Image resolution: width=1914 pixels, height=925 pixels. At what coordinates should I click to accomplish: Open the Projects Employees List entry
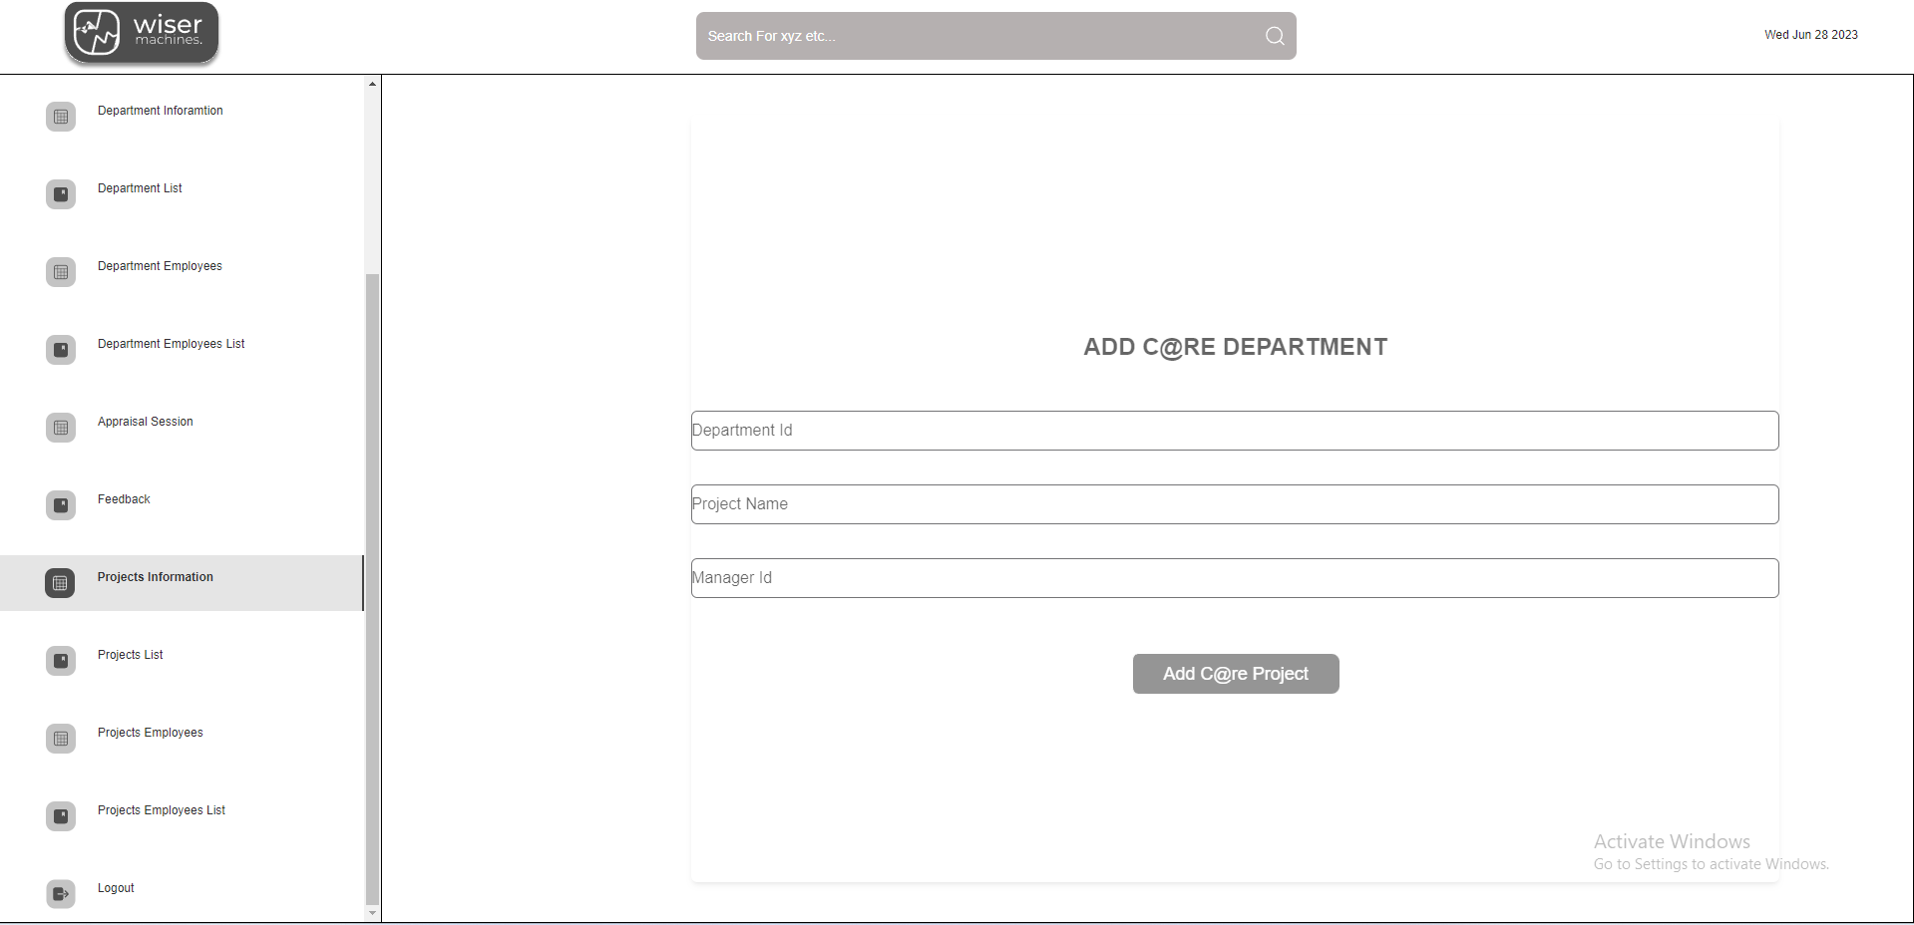click(x=161, y=810)
